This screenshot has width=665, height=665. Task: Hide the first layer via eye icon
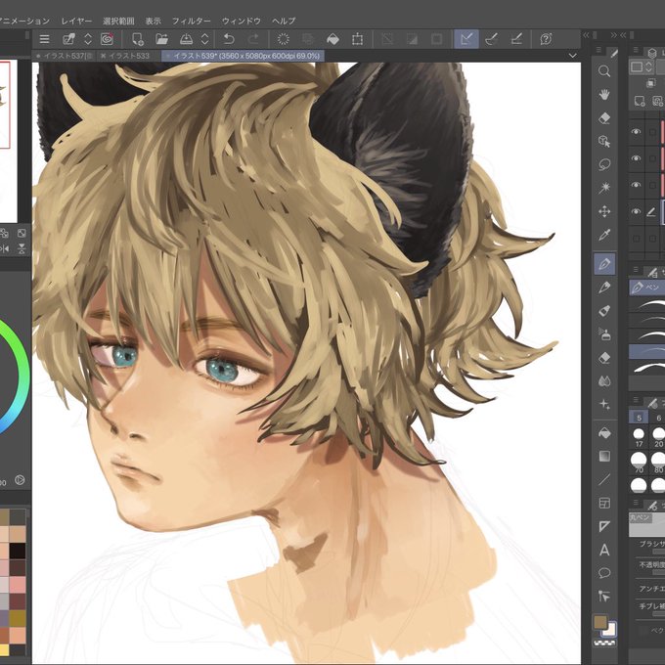click(636, 131)
